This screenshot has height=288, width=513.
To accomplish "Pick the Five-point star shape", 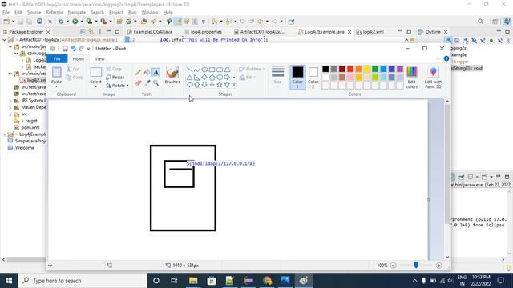I will point(220,85).
